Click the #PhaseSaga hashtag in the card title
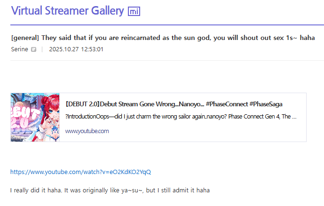Viewport: 324px width, 206px height. (x=266, y=104)
